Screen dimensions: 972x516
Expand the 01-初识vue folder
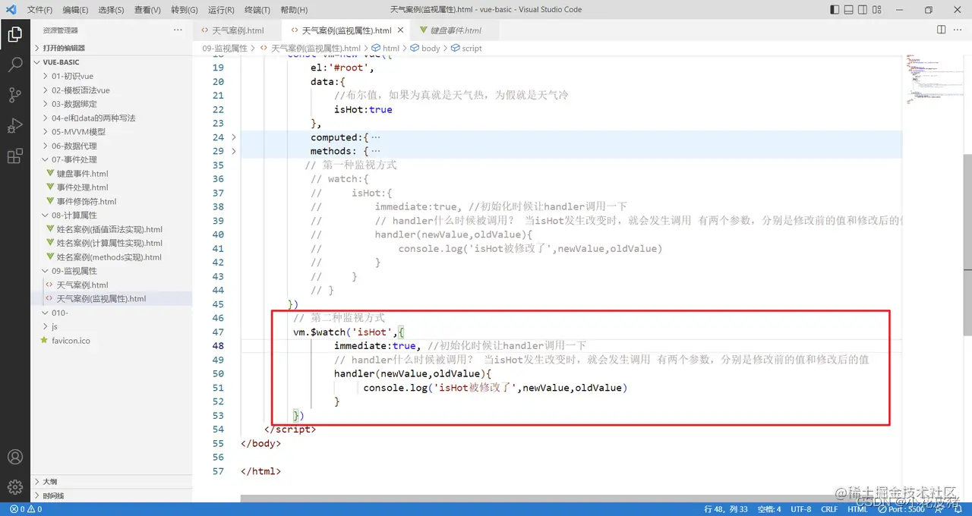tap(111, 76)
